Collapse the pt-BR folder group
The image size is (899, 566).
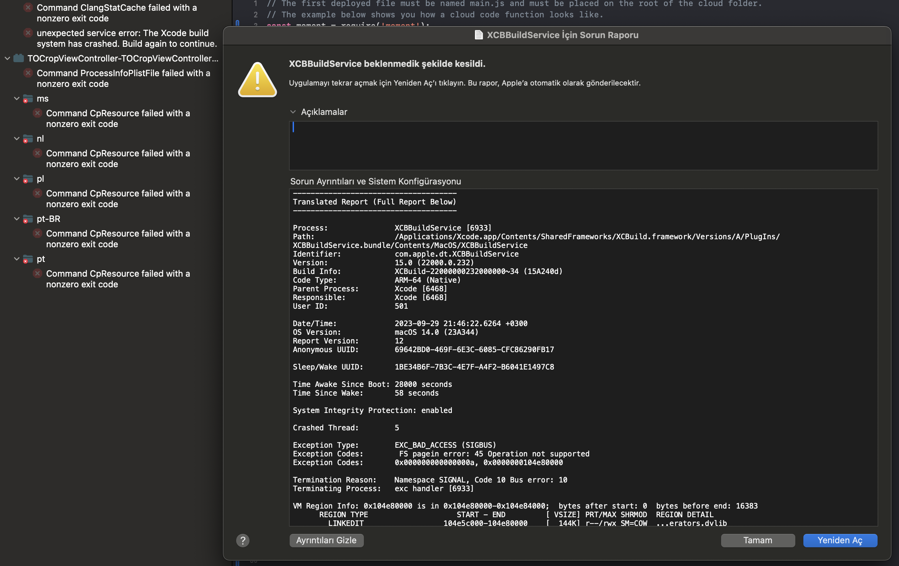click(x=16, y=219)
